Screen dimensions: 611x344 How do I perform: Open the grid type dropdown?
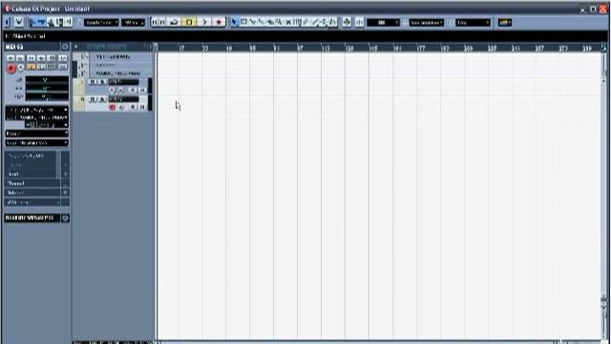pos(427,23)
